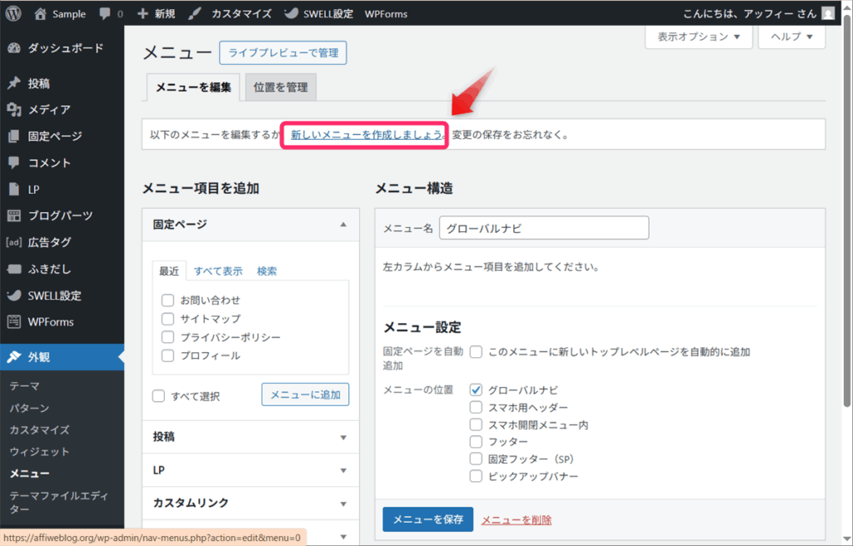853x546 pixels.
Task: Click the メニューを削除 link
Action: (516, 520)
